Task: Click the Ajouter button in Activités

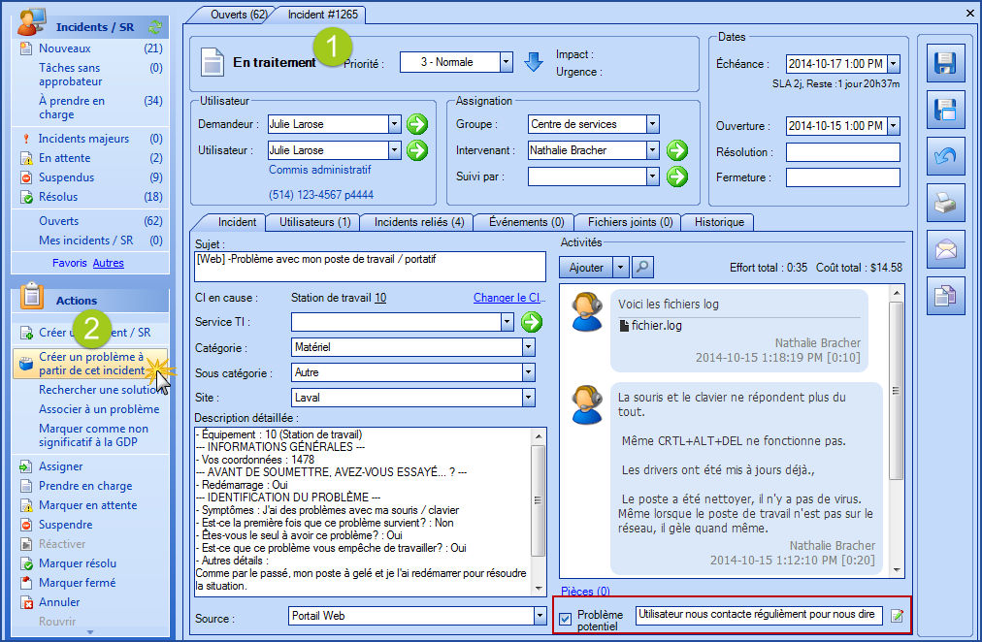Action: point(585,267)
